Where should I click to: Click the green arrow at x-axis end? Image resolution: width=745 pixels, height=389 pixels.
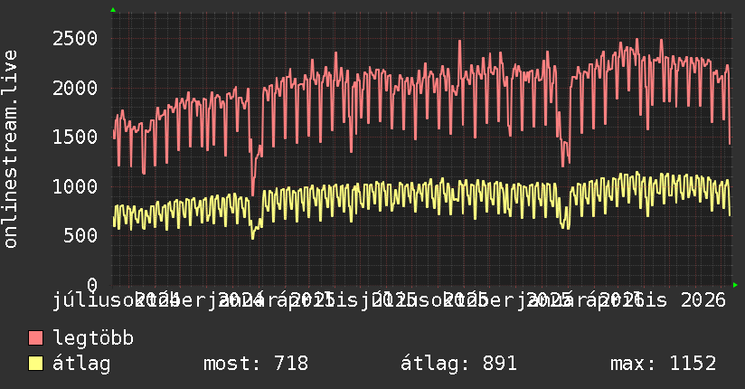(735, 285)
